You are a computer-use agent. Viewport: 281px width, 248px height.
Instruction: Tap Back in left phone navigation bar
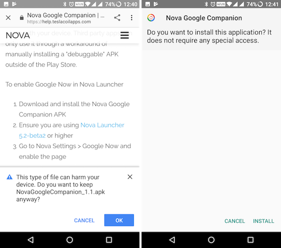(31, 240)
